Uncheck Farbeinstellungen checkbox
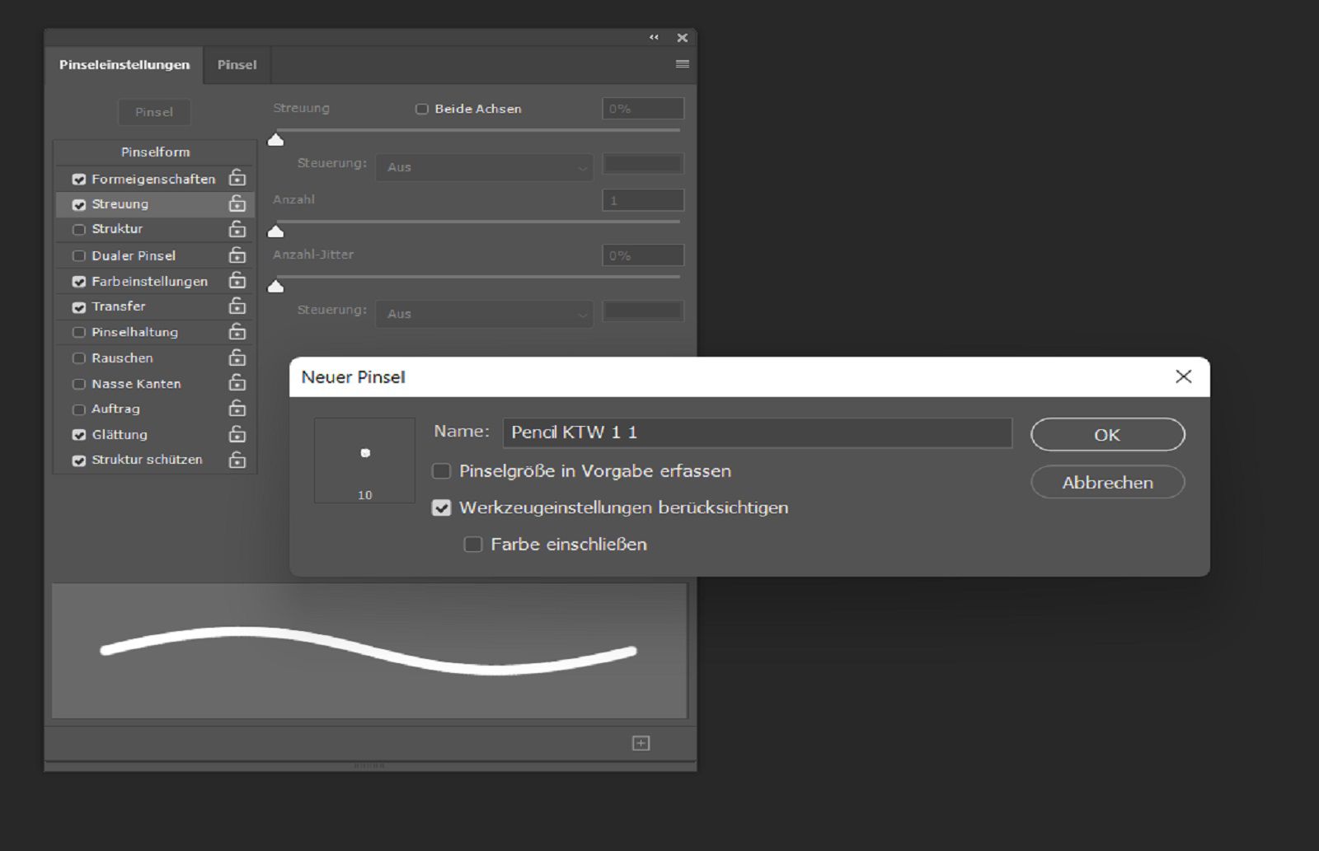 pos(79,282)
